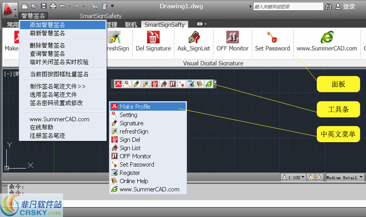Click the 登录 sign-in button
Image resolution: width=366 pixels, height=217 pixels.
click(x=345, y=7)
